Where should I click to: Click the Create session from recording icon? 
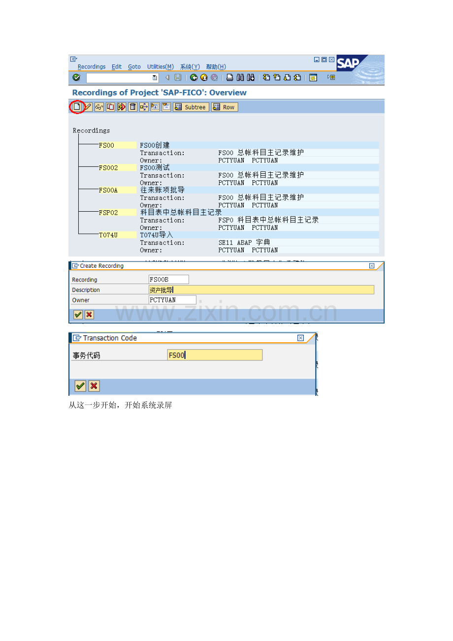(x=144, y=107)
